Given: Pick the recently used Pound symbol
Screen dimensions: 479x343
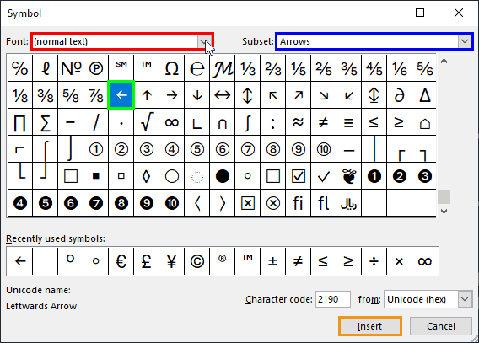Looking at the screenshot, I should pos(147,261).
